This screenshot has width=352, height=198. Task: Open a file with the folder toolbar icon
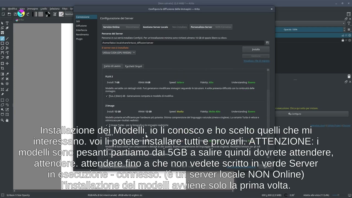tap(9, 14)
